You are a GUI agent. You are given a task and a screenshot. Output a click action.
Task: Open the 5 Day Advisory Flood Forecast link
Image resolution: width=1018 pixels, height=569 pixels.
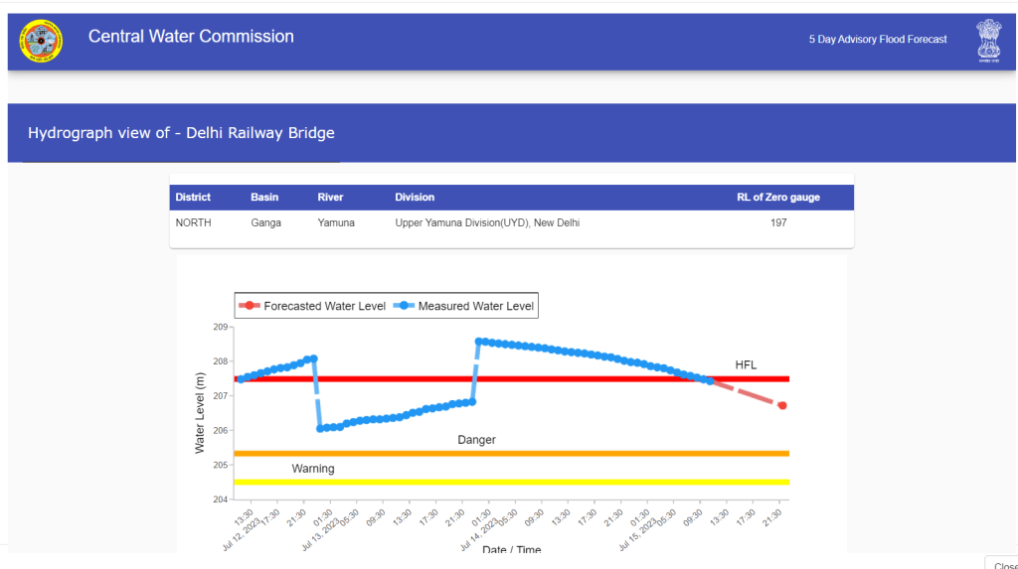click(x=877, y=40)
